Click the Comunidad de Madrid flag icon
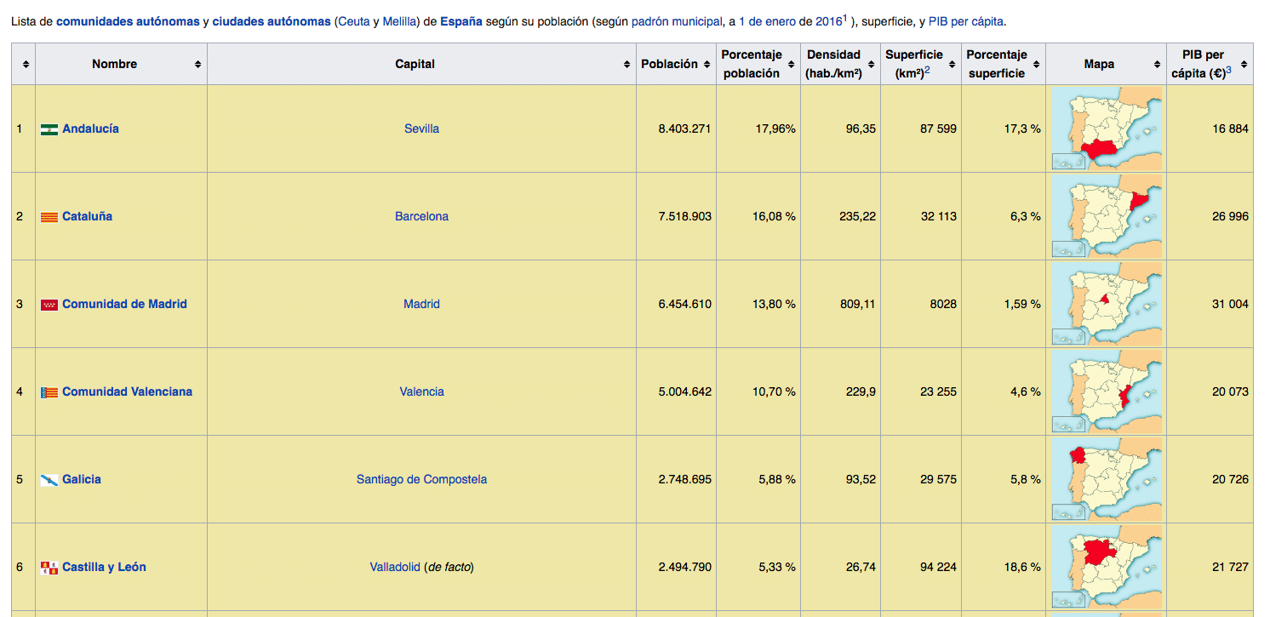The height and width of the screenshot is (617, 1270). click(49, 305)
